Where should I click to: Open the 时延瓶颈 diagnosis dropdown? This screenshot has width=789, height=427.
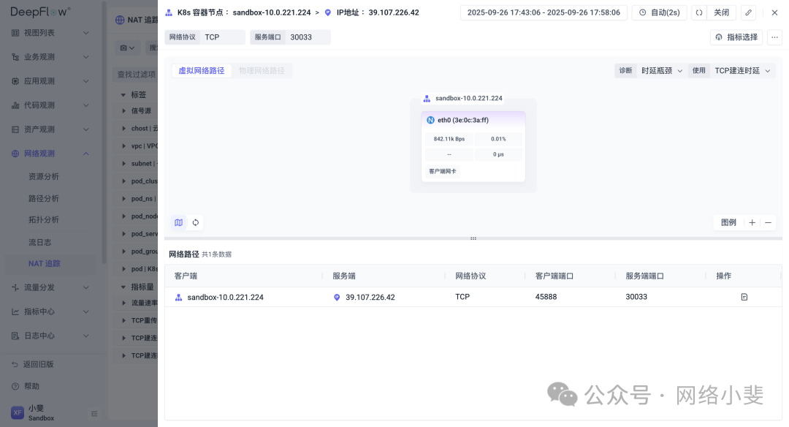[x=659, y=70]
